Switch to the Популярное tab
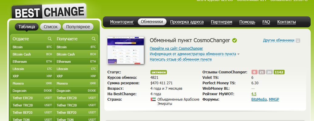 78,27
